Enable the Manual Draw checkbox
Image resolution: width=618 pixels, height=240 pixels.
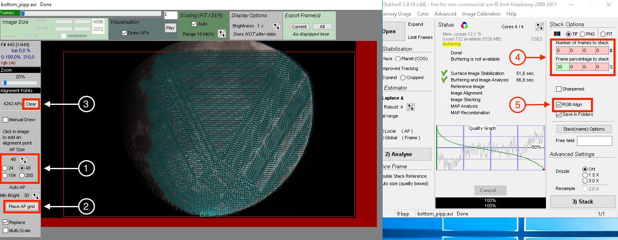[6, 120]
